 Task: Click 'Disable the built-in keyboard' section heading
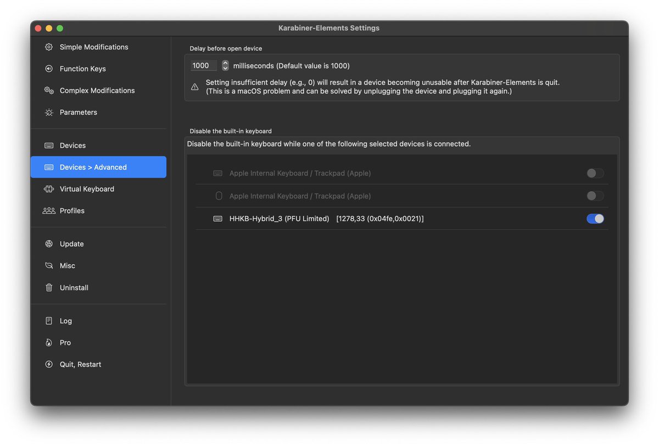231,131
